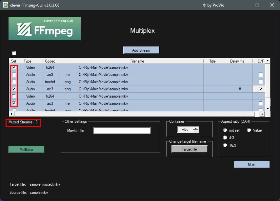Click the Title cell of the Audio ac3 eng row
The width and height of the screenshot is (280, 201).
[x=216, y=89]
